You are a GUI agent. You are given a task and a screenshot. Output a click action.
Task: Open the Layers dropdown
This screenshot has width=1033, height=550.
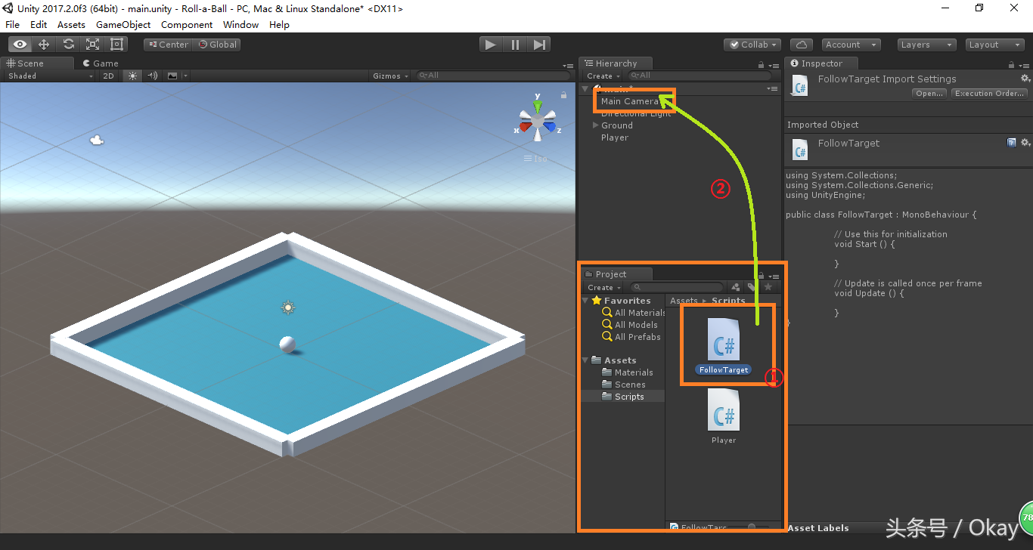pyautogui.click(x=927, y=45)
